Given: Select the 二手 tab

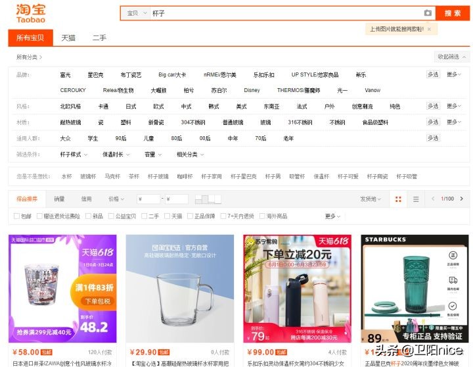Looking at the screenshot, I should [99, 37].
